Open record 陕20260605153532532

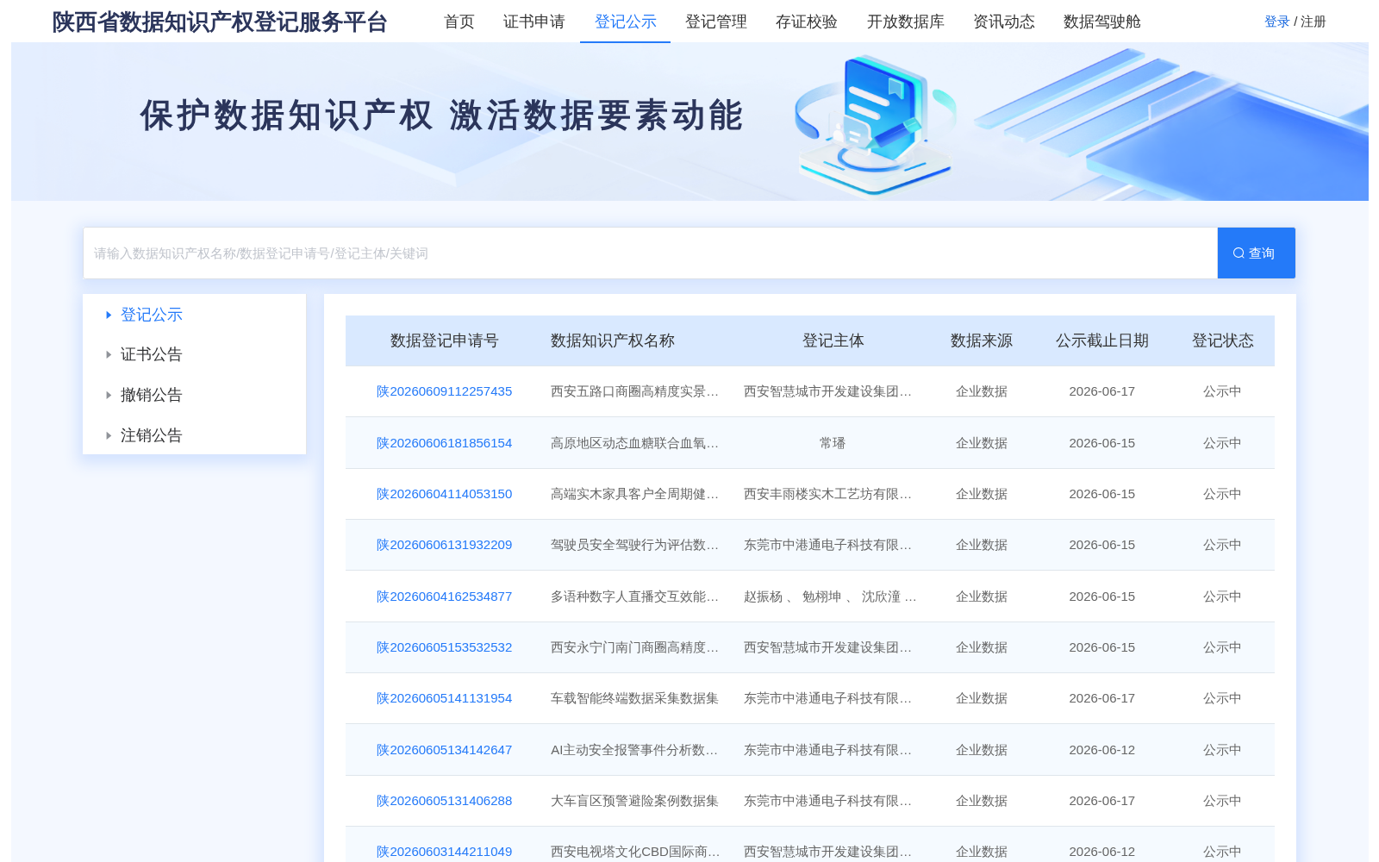tap(444, 647)
